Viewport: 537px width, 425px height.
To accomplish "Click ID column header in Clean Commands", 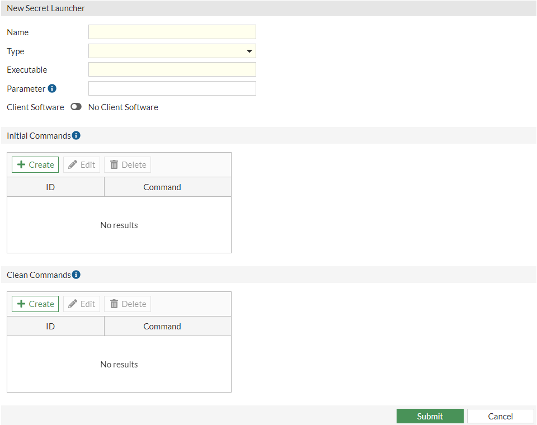I will pyautogui.click(x=55, y=327).
